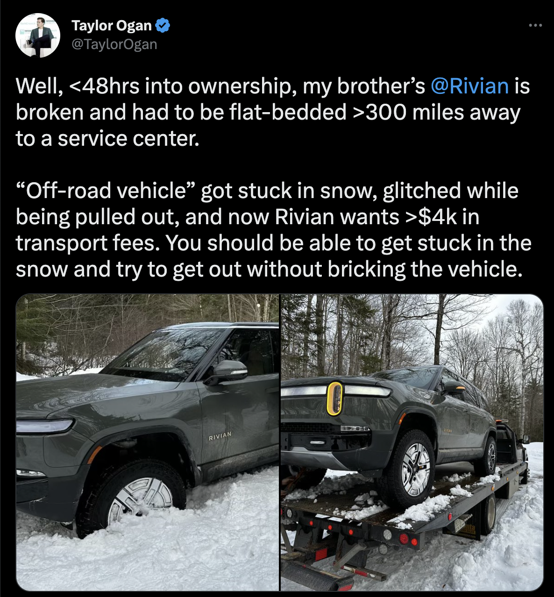Open Taylor Ogan's profile avatar

(x=38, y=36)
